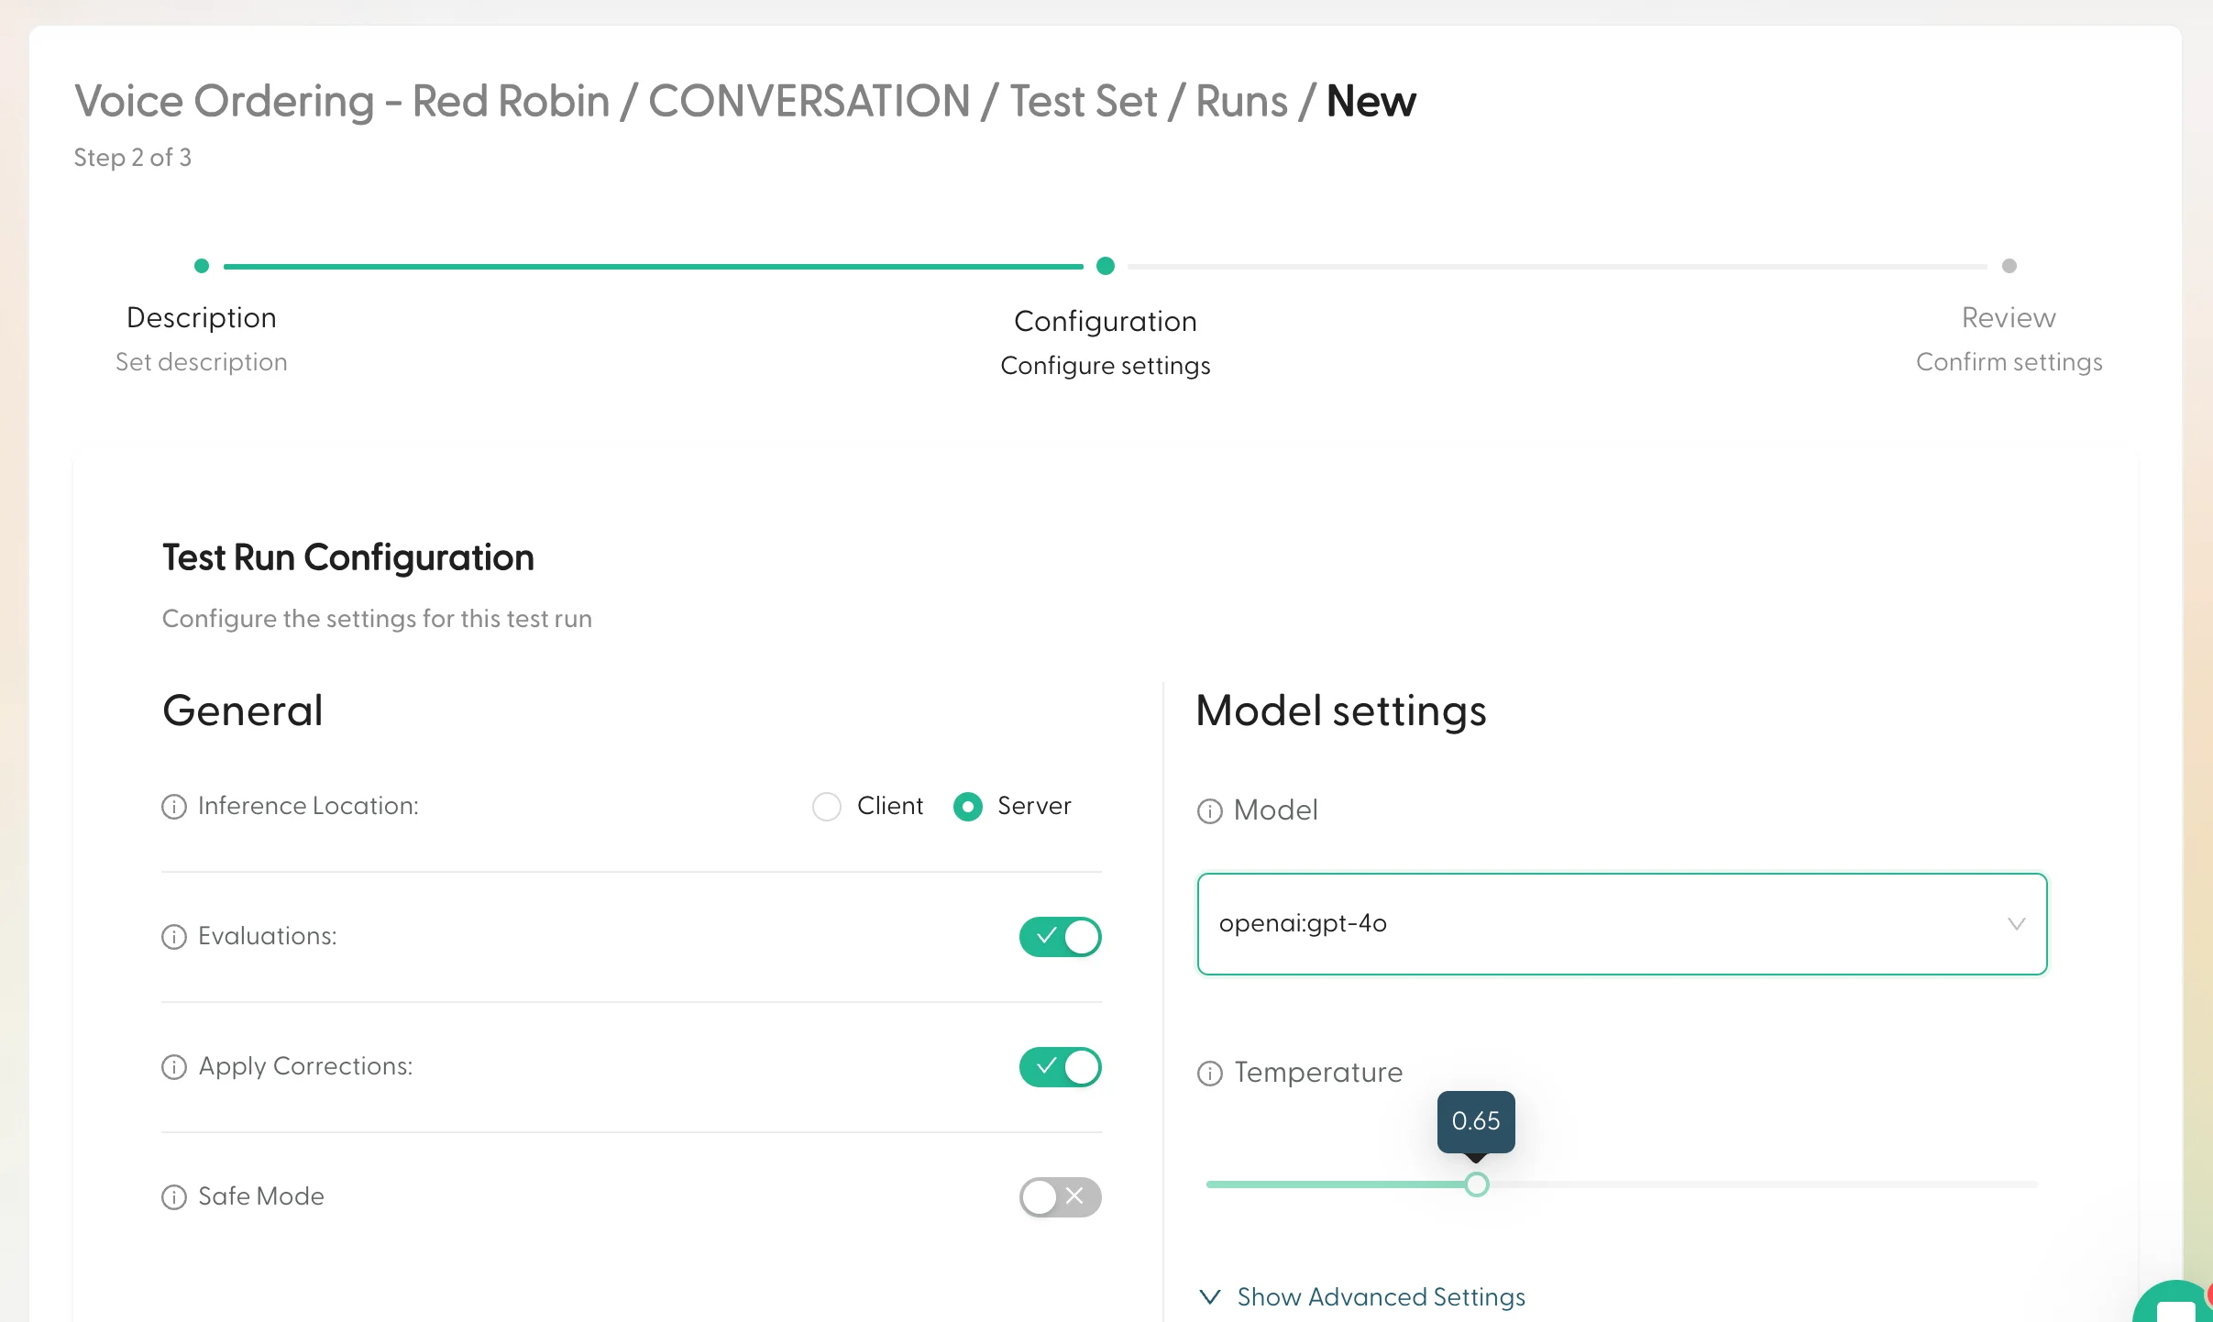Screen dimensions: 2213x1322
Task: Click the Temperature info icon
Action: coord(1209,1074)
